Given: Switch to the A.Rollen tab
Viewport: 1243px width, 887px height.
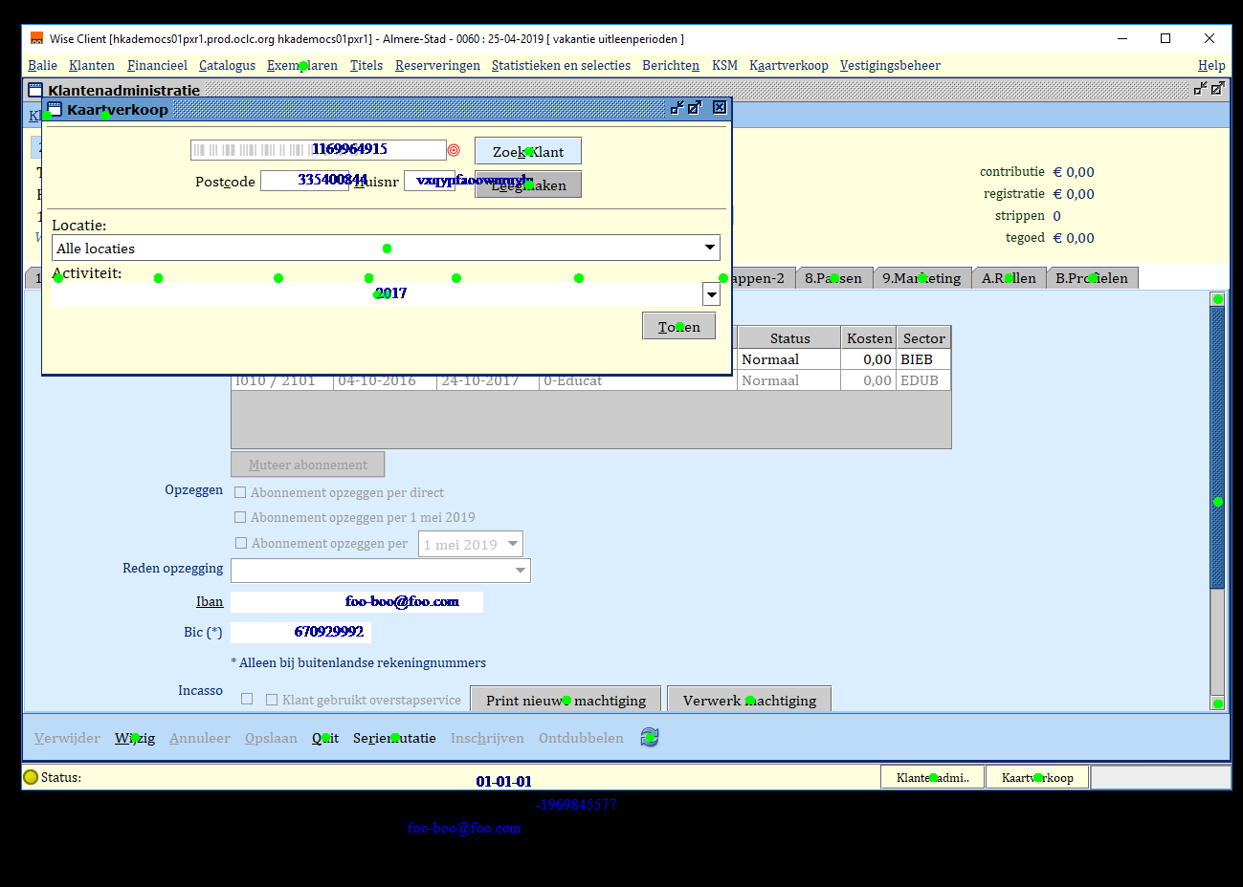Looking at the screenshot, I should point(1009,278).
